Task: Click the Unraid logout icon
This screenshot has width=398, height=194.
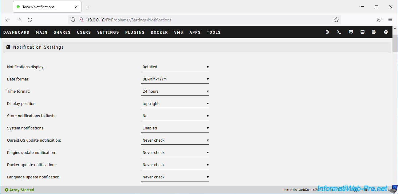Action: click(328, 32)
